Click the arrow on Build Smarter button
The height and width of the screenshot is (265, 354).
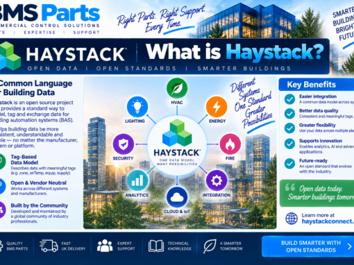(350, 246)
